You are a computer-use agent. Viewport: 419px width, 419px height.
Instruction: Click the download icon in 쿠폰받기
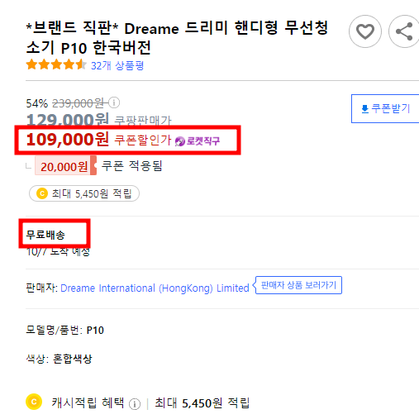[x=365, y=108]
